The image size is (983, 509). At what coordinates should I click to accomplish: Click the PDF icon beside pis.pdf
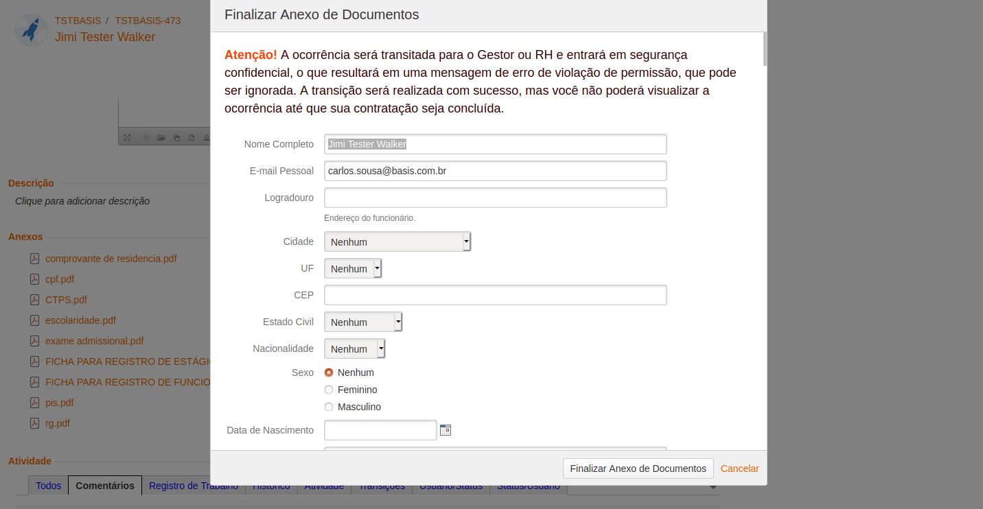point(34,403)
